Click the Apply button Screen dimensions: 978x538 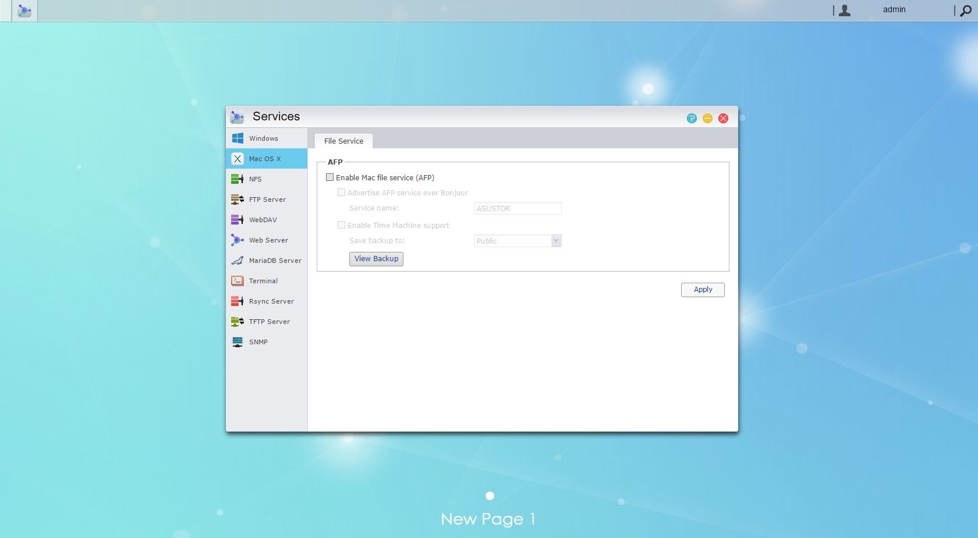pos(703,290)
